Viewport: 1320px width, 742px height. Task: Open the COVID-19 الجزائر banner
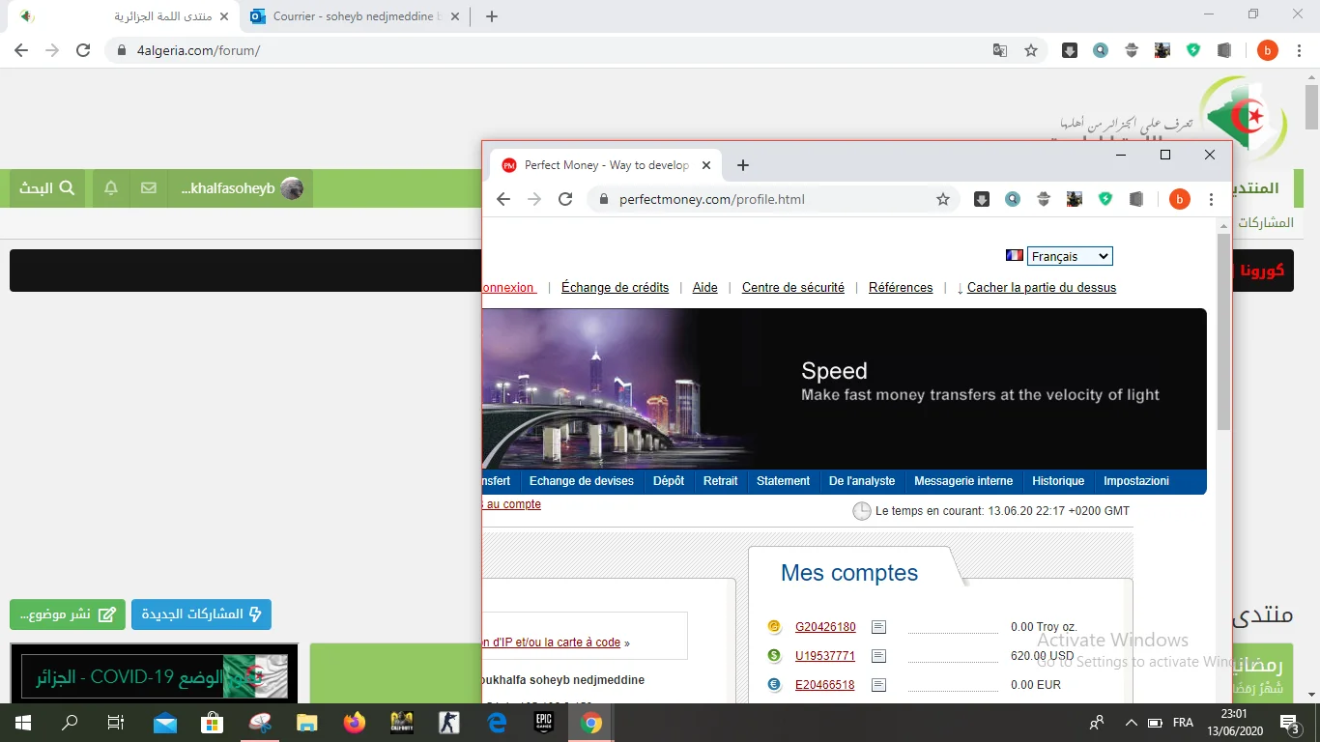click(x=155, y=676)
